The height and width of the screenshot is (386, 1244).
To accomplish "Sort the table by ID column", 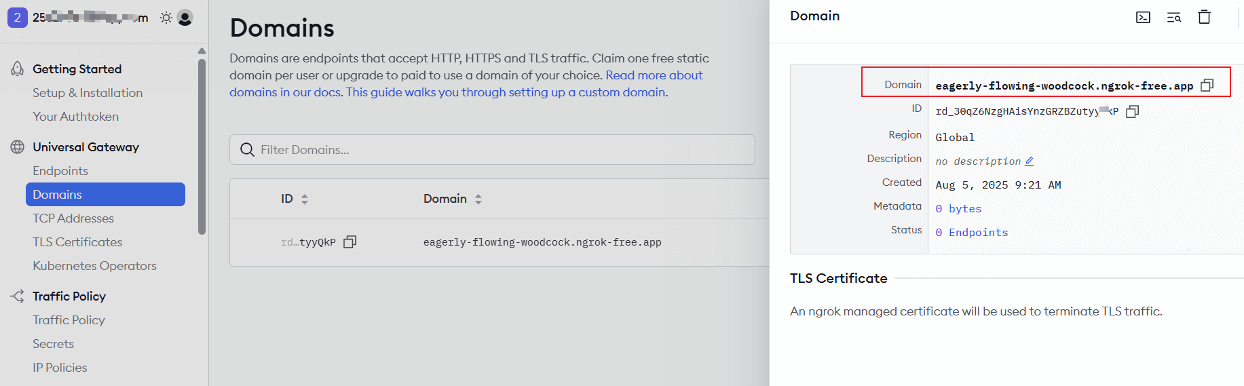I will [x=304, y=199].
